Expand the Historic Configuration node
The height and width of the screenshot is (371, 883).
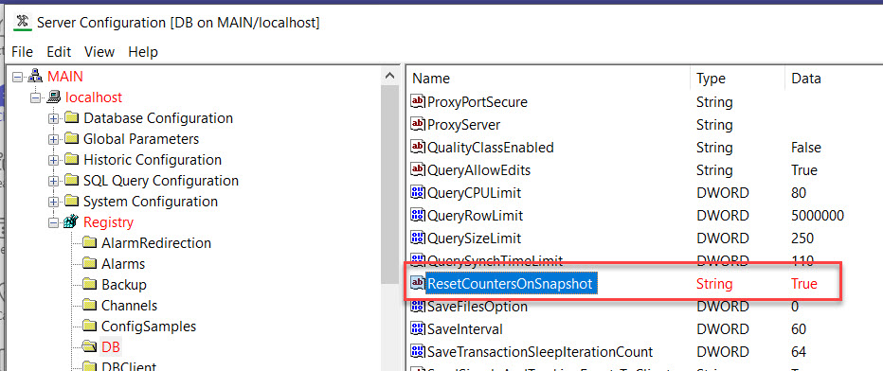[x=54, y=160]
